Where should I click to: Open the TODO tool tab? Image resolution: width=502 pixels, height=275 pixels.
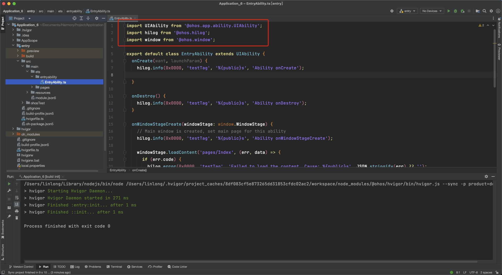coord(59,267)
